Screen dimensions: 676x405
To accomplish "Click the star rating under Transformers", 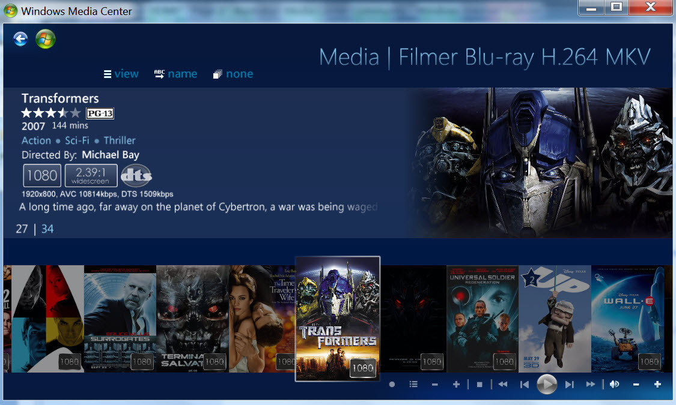I will [x=51, y=113].
